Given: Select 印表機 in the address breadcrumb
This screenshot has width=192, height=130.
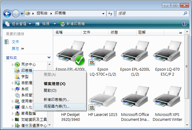Looking at the screenshot, I should pos(60,13).
